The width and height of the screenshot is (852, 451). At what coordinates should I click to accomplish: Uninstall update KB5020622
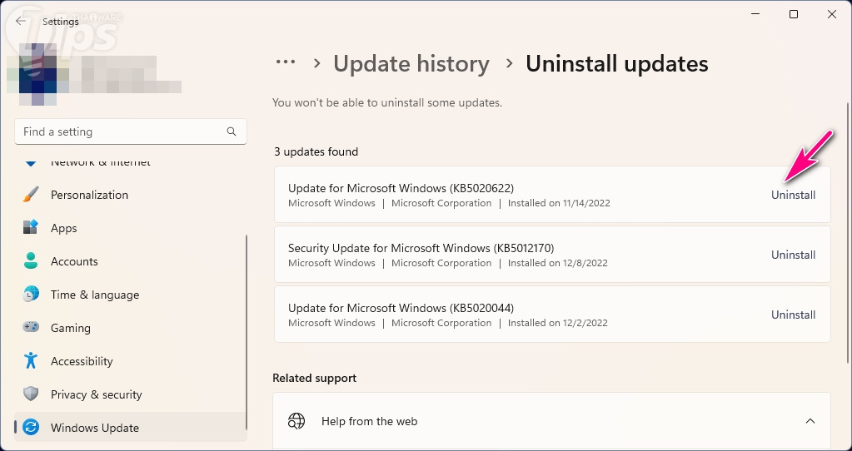coord(793,195)
